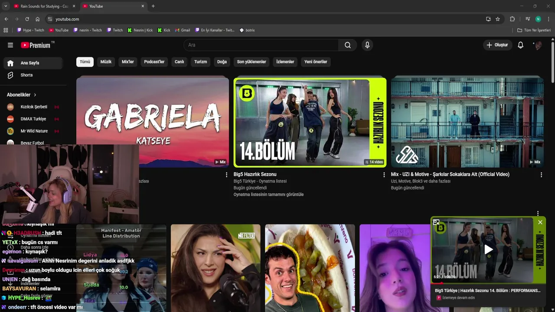555x312 pixels.
Task: Click Big5 Hazırlık Sezonu title
Action: point(255,174)
